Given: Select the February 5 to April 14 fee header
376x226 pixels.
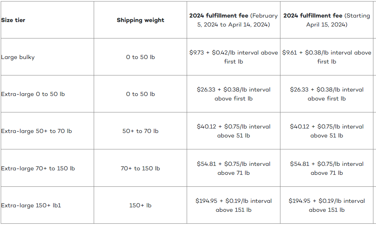Looking at the screenshot, I should click(x=234, y=20).
